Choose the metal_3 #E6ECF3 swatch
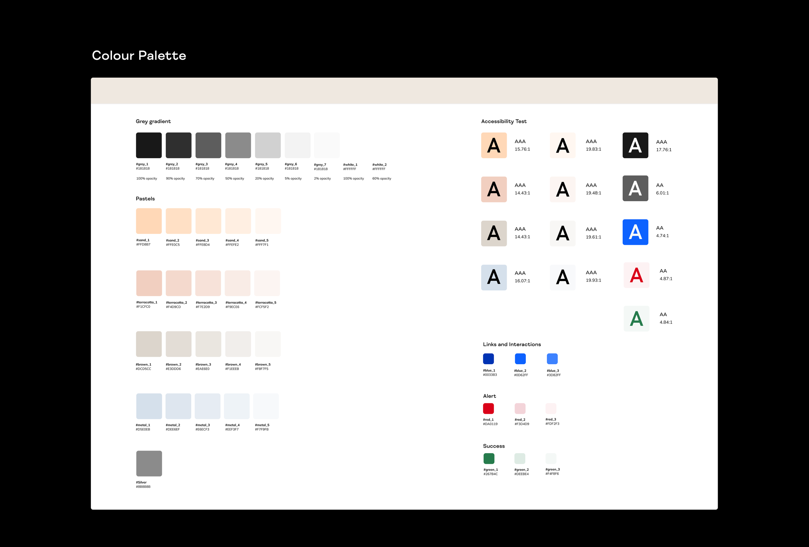 point(207,406)
